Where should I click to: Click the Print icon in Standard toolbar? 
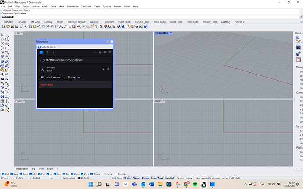[17, 26]
